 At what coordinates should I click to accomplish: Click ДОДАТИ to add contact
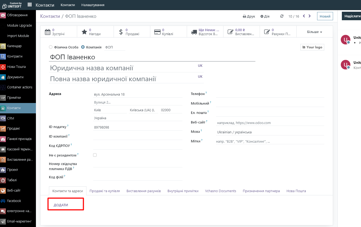[61, 205]
